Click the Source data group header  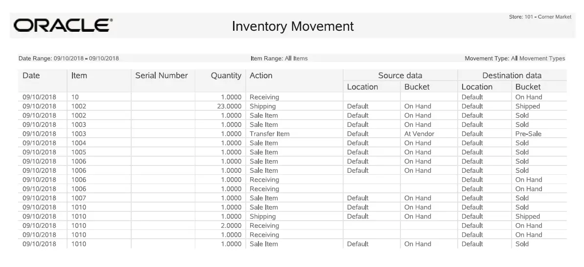pos(400,75)
